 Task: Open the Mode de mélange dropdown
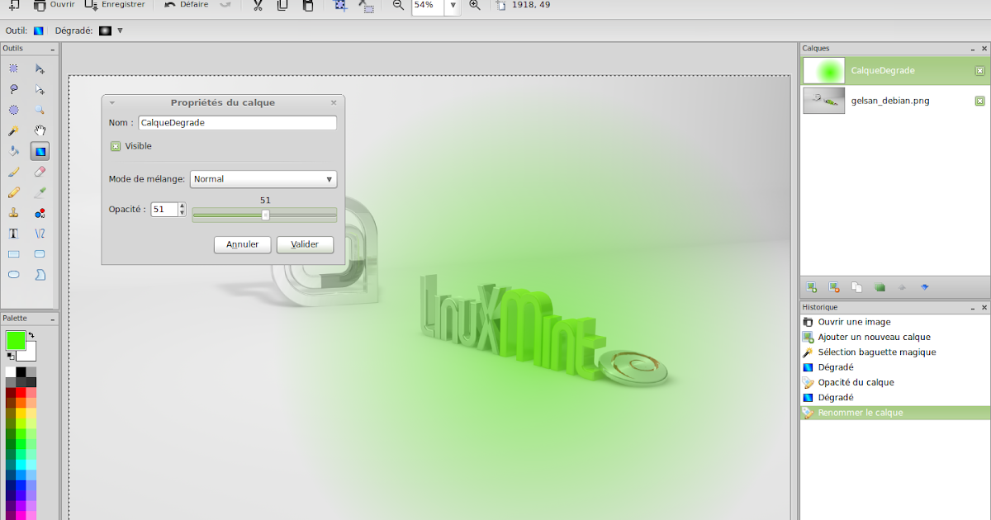tap(263, 179)
